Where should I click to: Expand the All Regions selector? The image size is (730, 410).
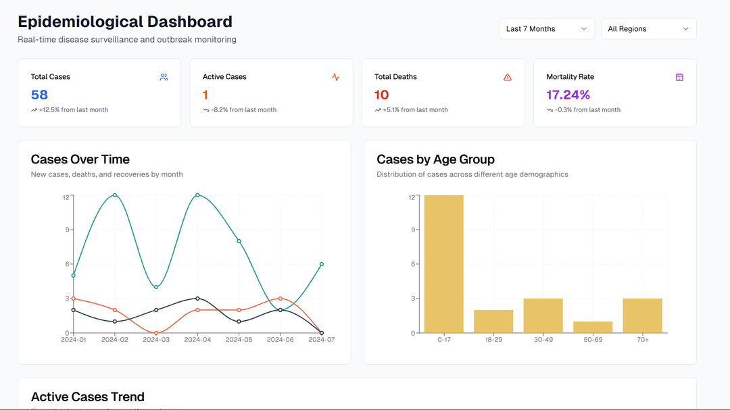coord(648,29)
